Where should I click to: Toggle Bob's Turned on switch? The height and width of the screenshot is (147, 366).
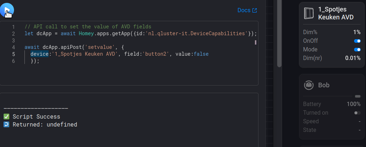pos(357,113)
